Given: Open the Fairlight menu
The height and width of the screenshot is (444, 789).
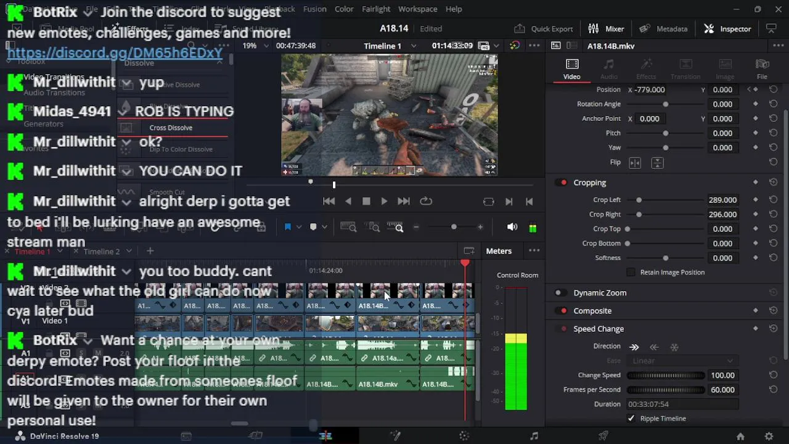Looking at the screenshot, I should click(376, 9).
